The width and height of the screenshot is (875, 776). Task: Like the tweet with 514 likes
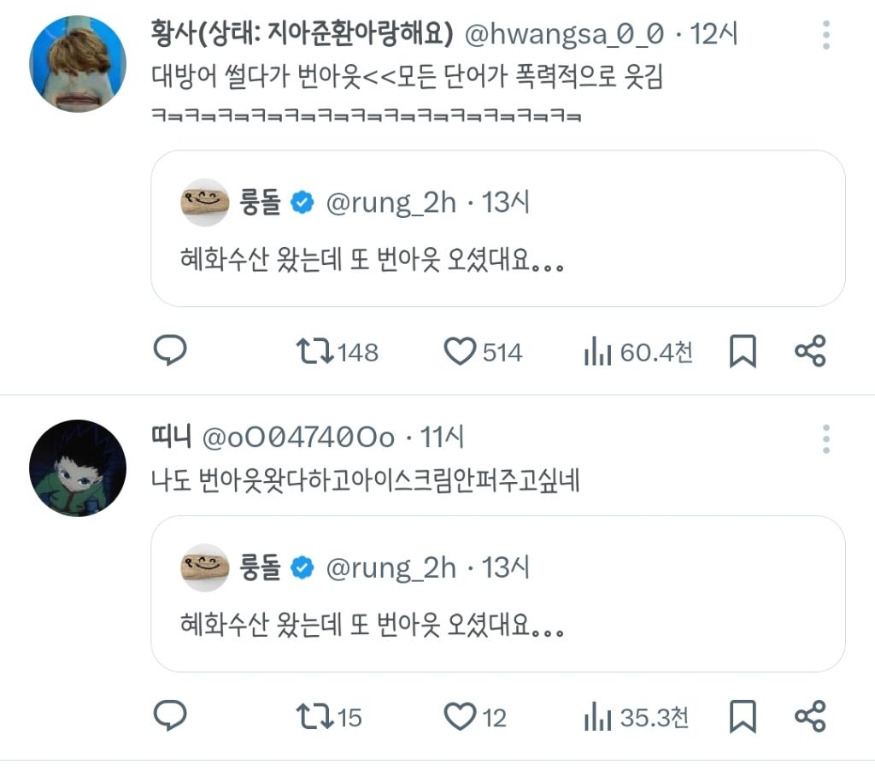(461, 351)
